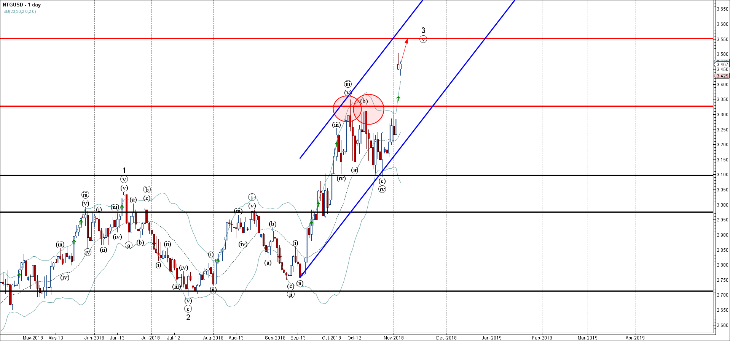Click the Nov-2018 date on time axis

[394, 338]
